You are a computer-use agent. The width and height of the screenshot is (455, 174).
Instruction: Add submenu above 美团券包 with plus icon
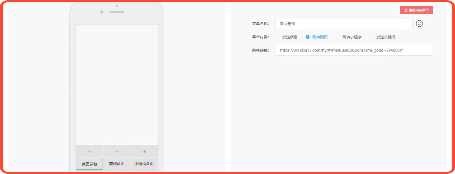[90, 151]
